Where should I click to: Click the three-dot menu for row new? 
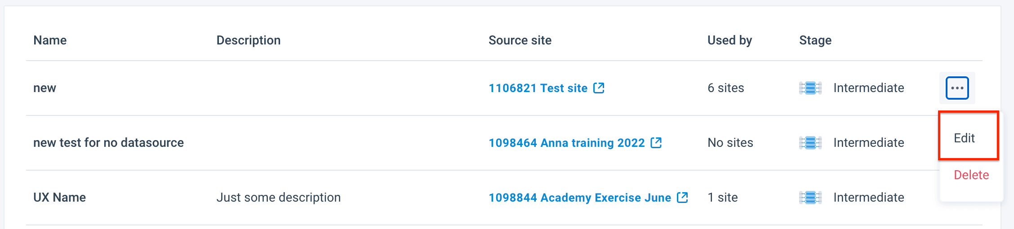[957, 88]
